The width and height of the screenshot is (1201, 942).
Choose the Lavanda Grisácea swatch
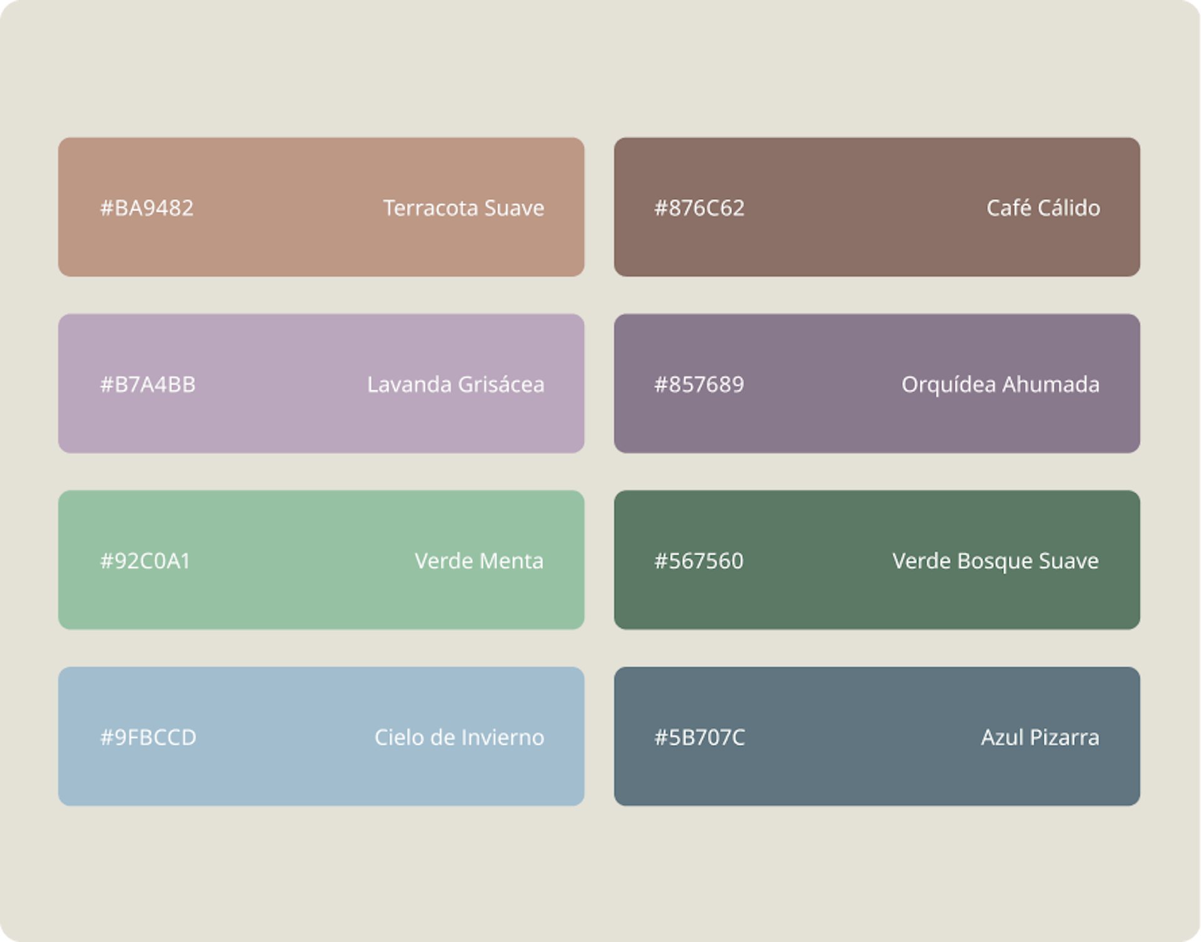pyautogui.click(x=321, y=383)
